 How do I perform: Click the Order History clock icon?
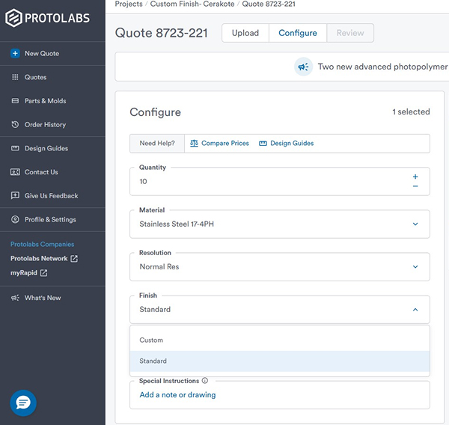tap(15, 124)
